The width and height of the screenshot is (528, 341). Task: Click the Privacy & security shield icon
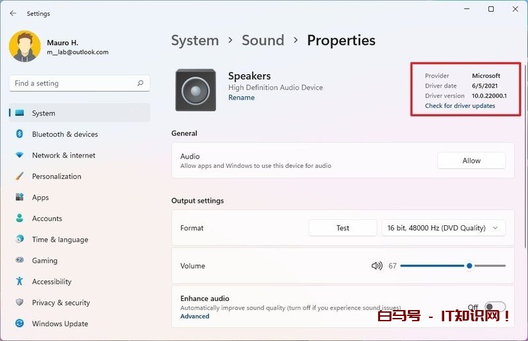point(19,303)
